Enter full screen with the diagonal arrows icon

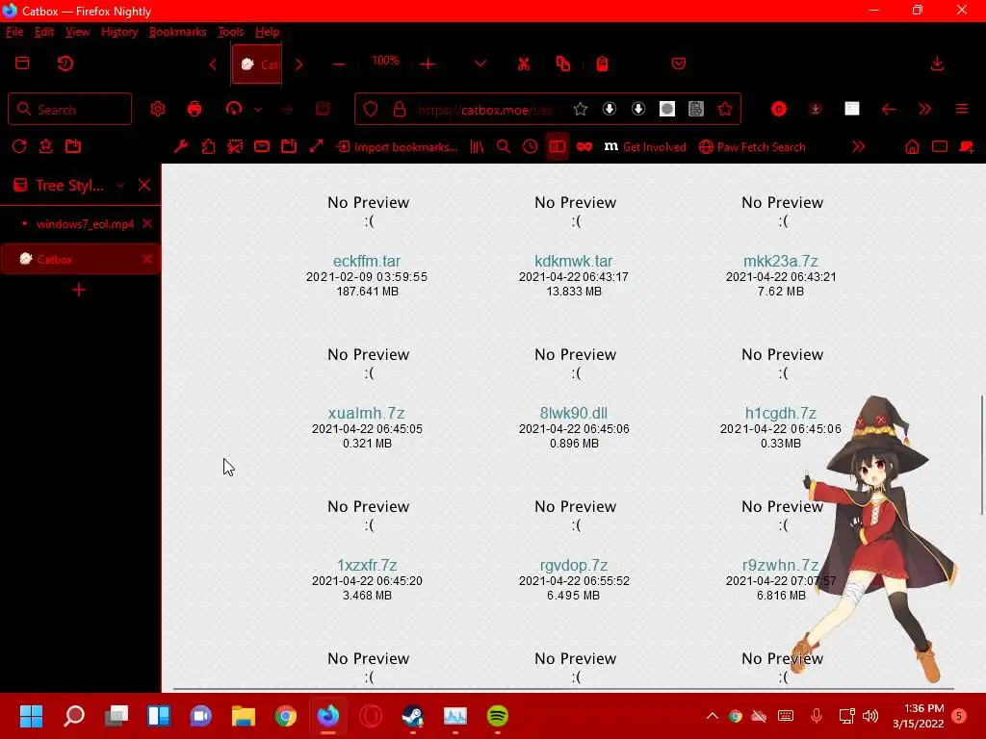[316, 146]
